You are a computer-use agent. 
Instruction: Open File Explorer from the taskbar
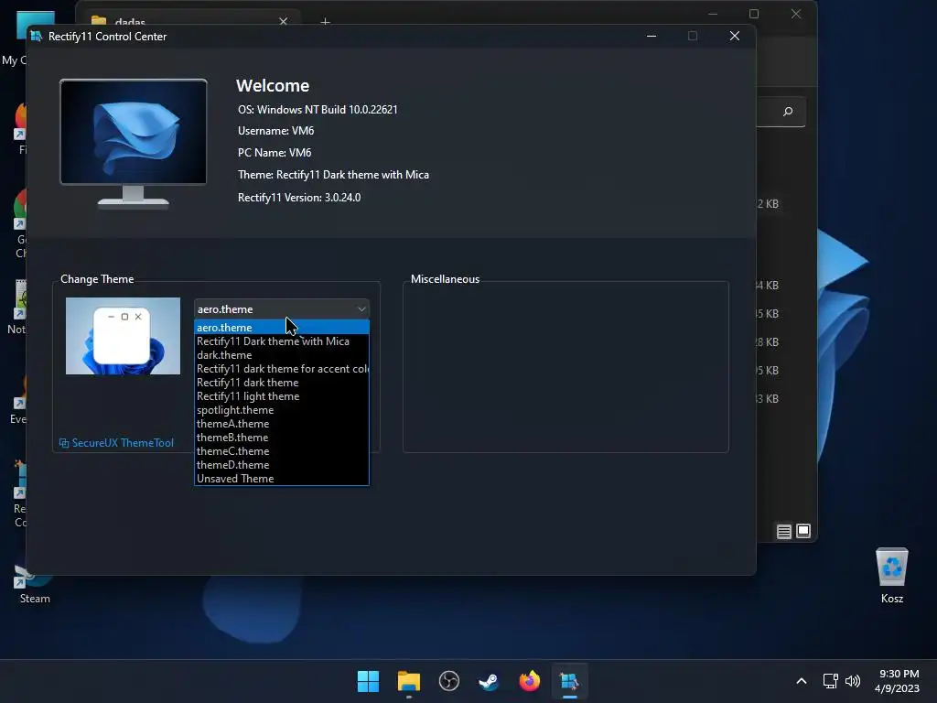click(409, 681)
